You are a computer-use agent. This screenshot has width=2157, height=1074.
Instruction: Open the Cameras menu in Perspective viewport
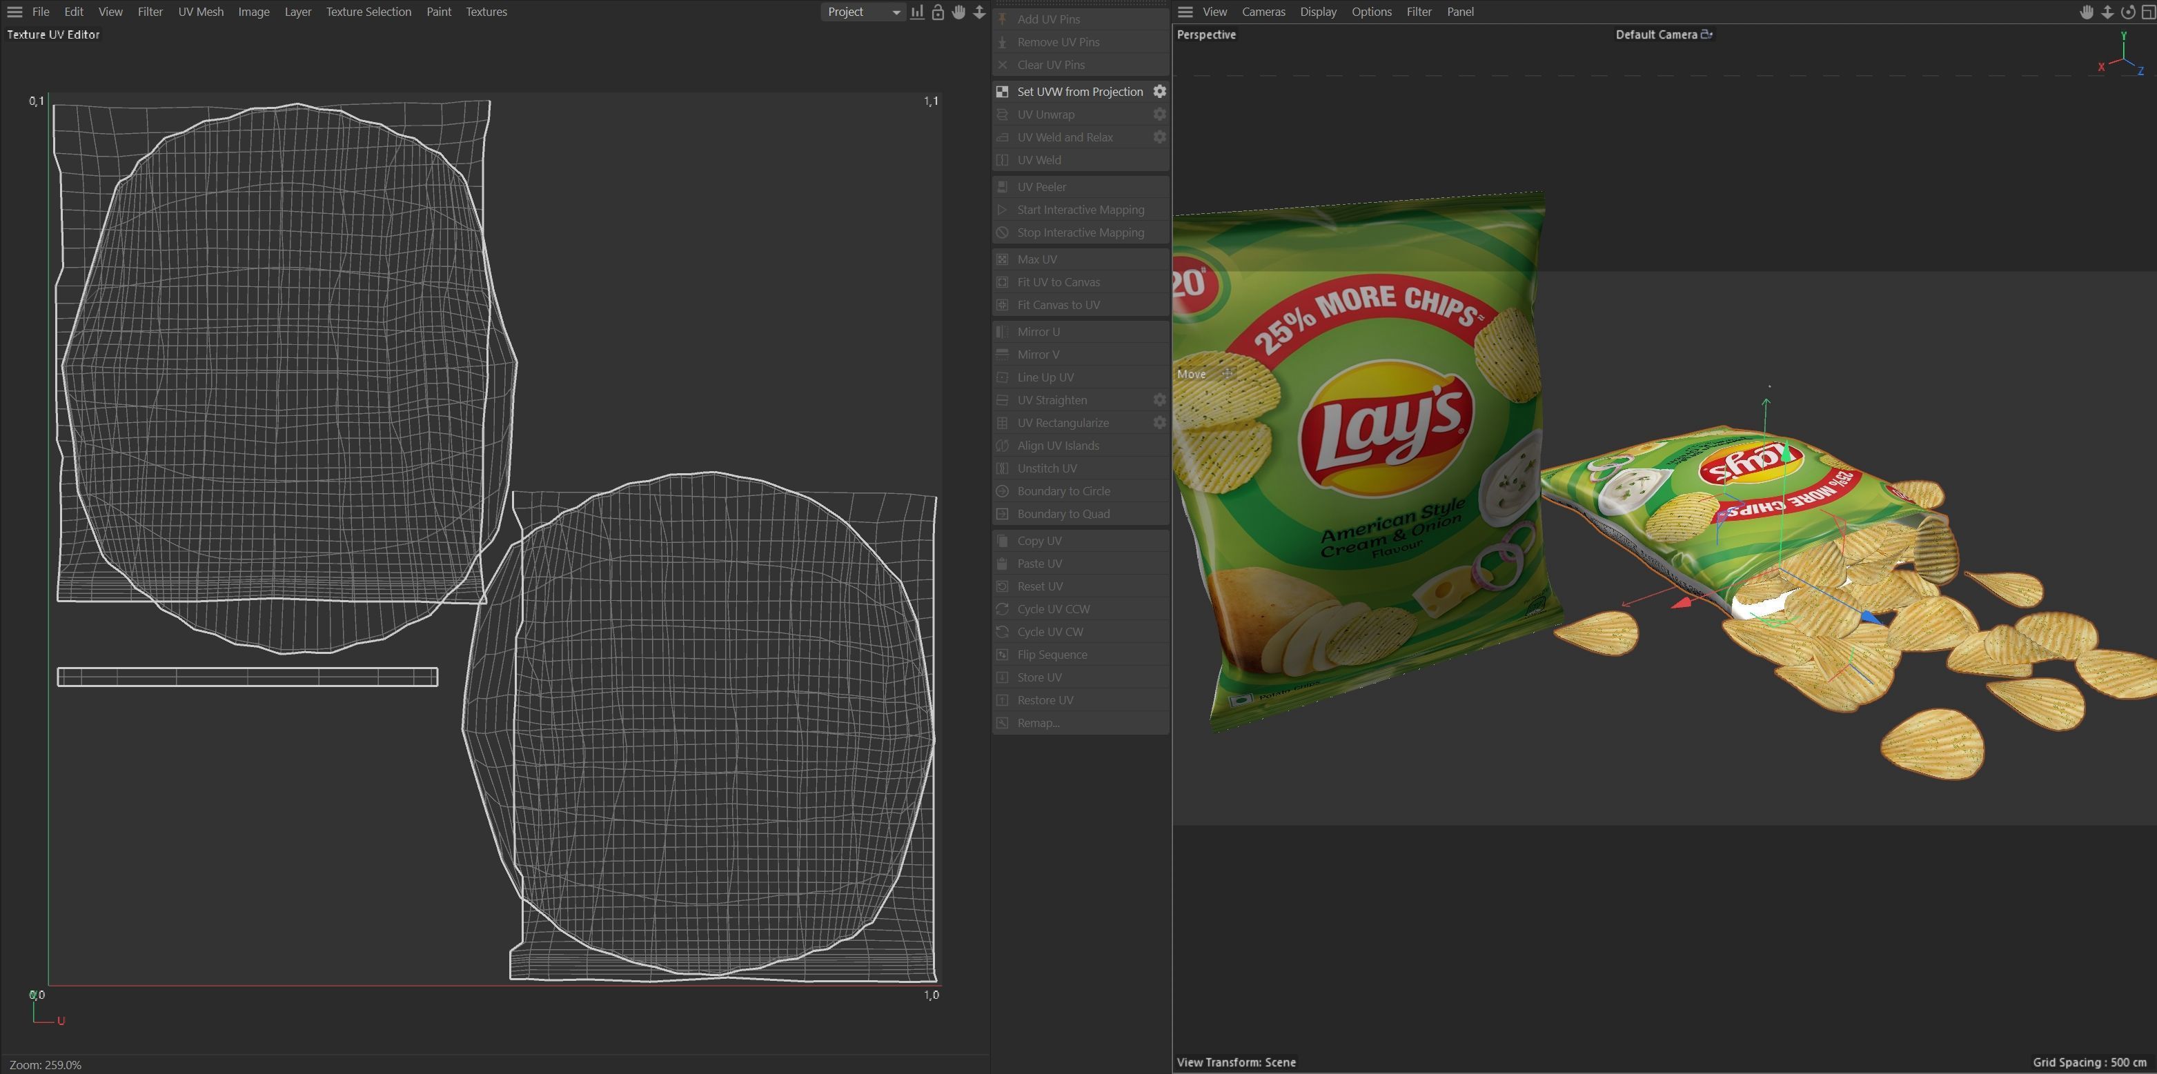coord(1263,12)
